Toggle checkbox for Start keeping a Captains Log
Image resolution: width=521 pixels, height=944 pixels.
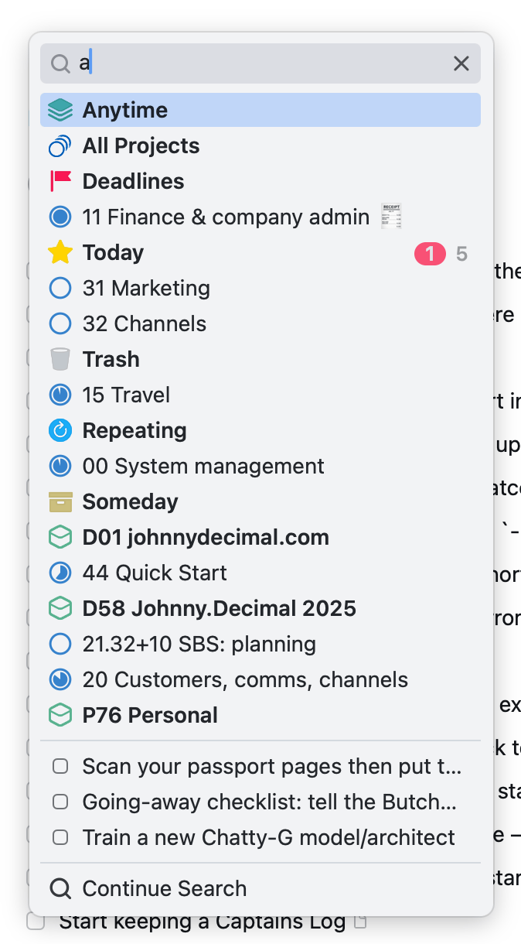pos(35,922)
